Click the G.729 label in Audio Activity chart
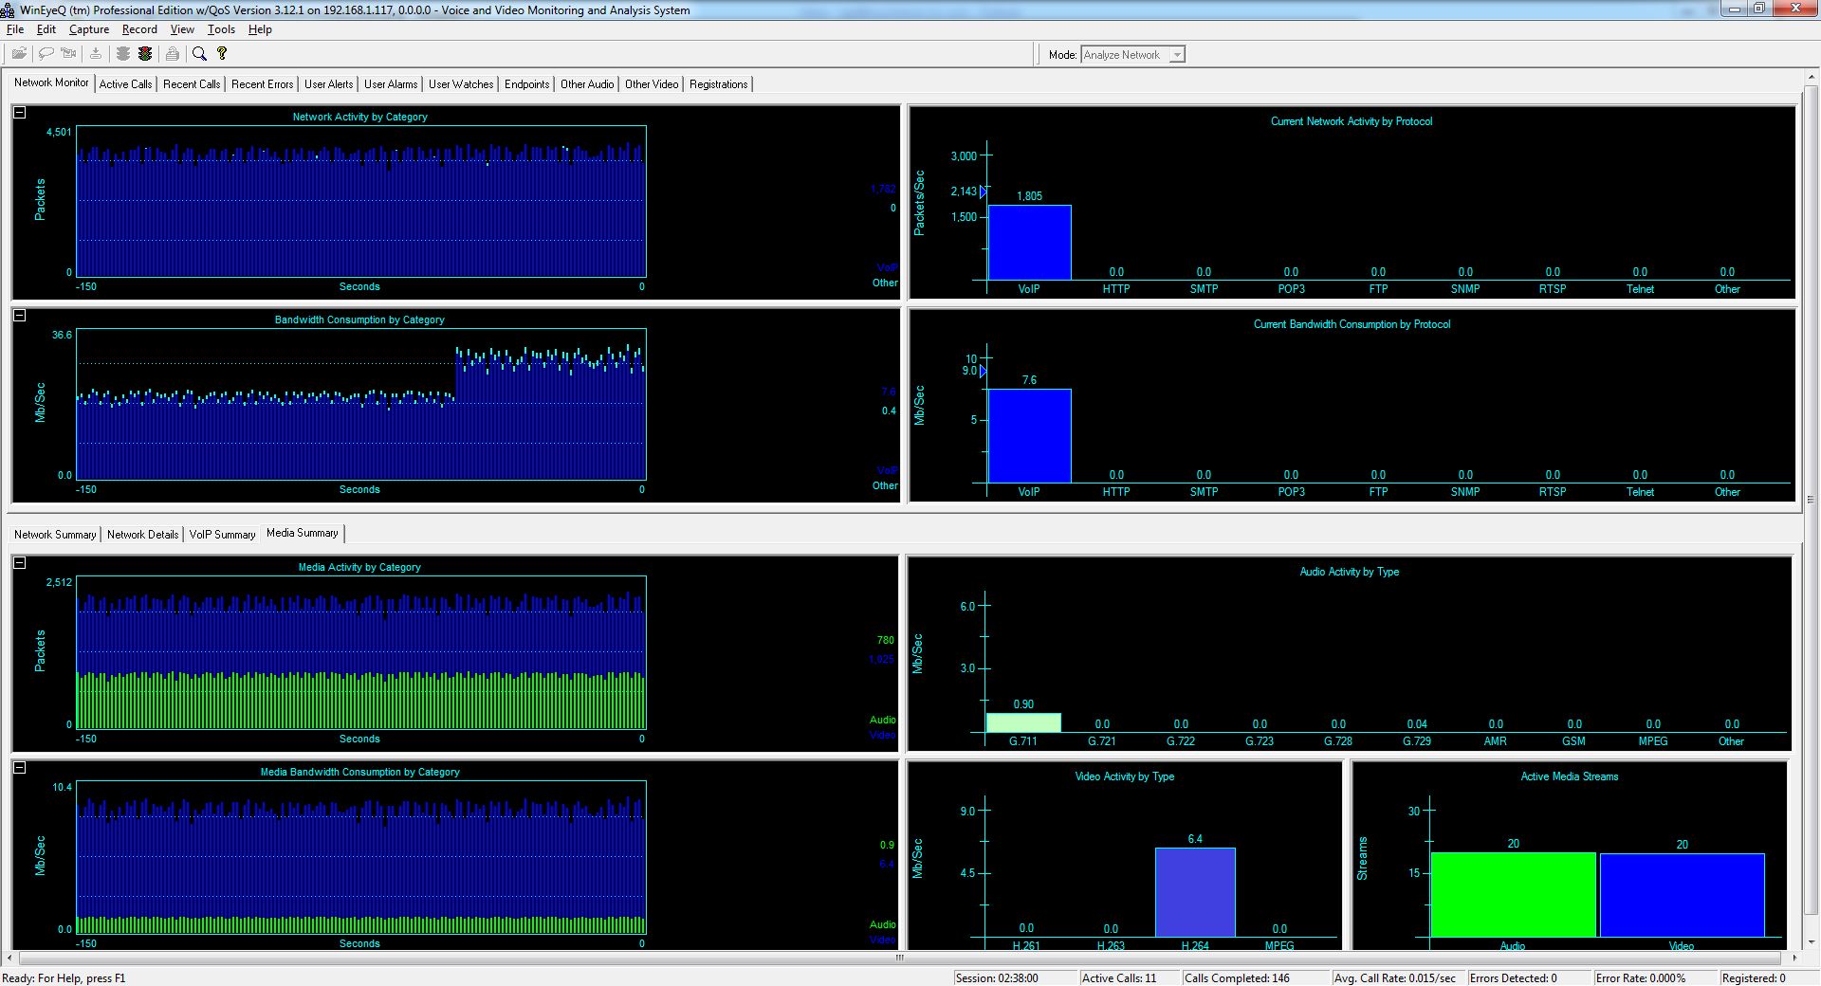Image resolution: width=1821 pixels, height=986 pixels. 1417,741
